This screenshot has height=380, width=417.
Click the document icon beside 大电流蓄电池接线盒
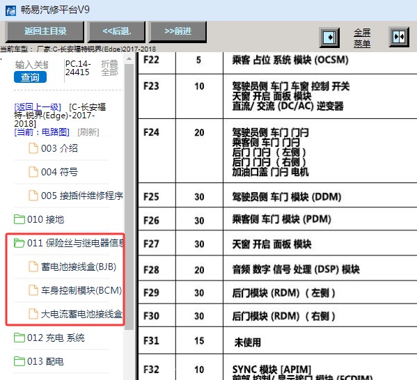(x=33, y=314)
